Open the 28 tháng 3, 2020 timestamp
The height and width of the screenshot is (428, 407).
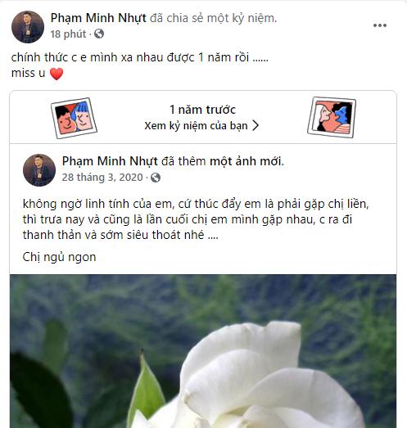click(x=102, y=178)
